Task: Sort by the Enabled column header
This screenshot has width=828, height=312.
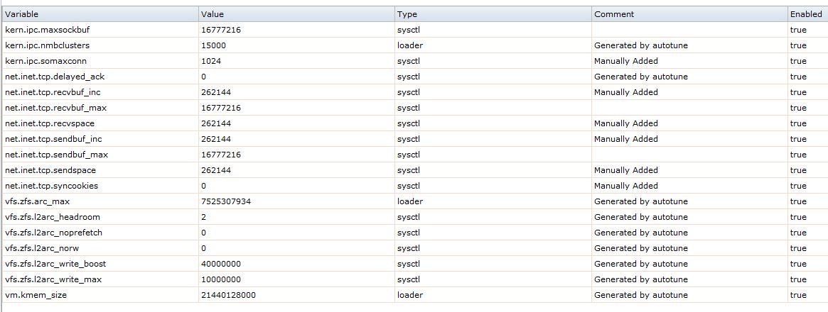Action: tap(807, 14)
